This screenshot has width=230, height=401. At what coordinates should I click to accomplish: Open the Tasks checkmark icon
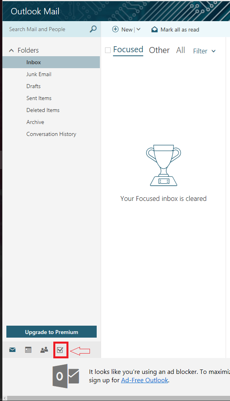pos(60,350)
